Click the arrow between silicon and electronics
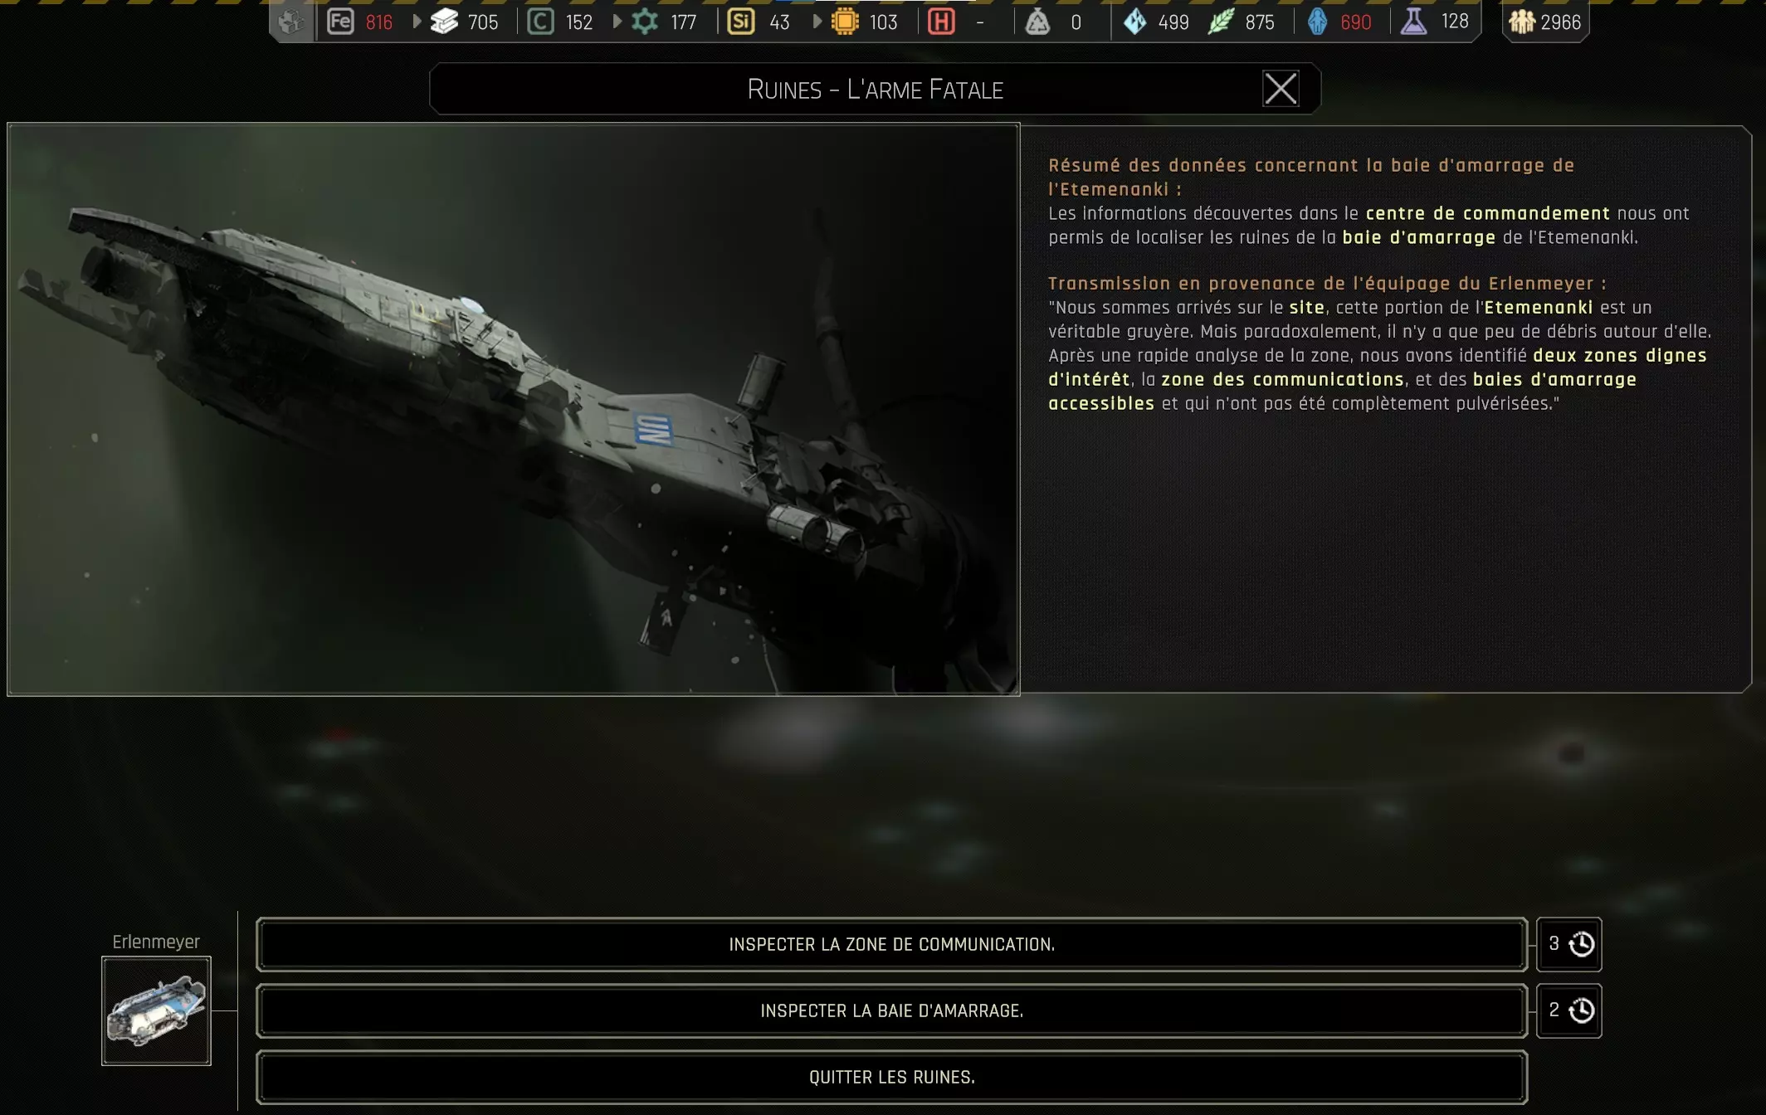 click(817, 22)
